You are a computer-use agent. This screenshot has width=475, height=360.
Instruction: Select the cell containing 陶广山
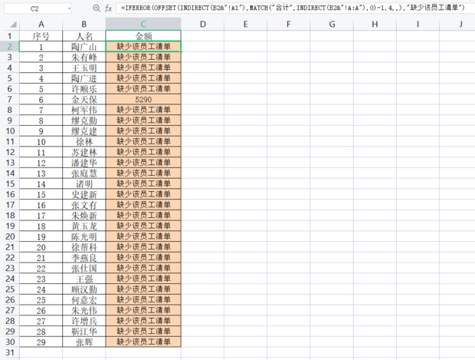[x=84, y=47]
